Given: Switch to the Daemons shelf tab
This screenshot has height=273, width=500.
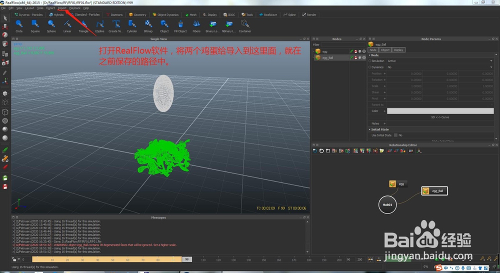Looking at the screenshot, I should pyautogui.click(x=114, y=14).
